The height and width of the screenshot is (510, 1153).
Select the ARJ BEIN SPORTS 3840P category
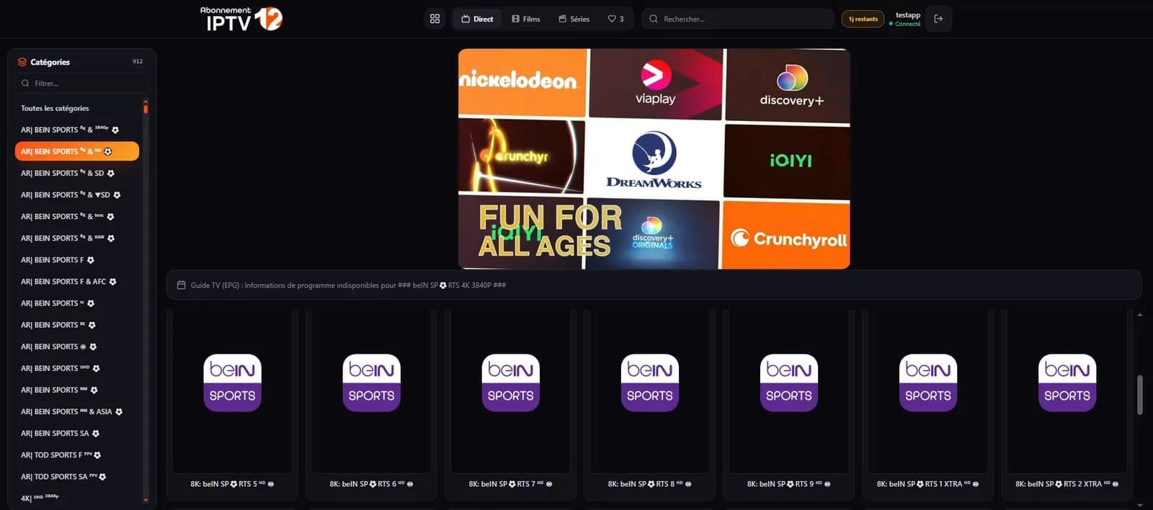tap(77, 130)
